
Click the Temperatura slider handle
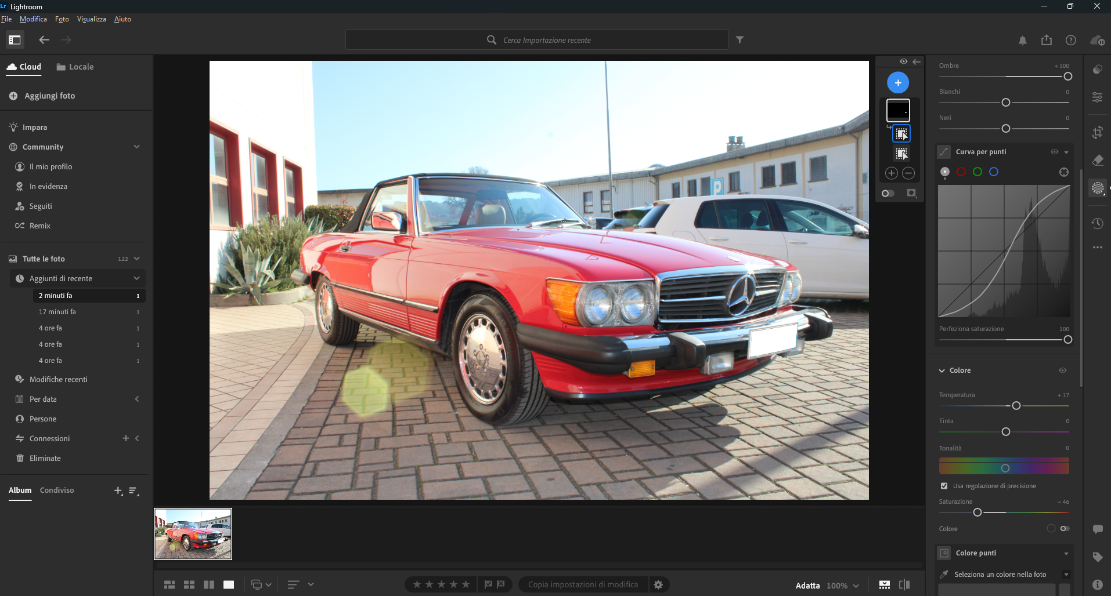point(1016,406)
